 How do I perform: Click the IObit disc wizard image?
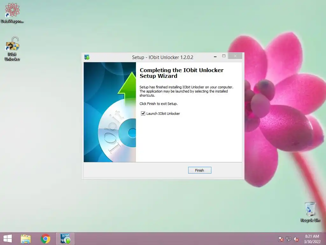coord(110,112)
